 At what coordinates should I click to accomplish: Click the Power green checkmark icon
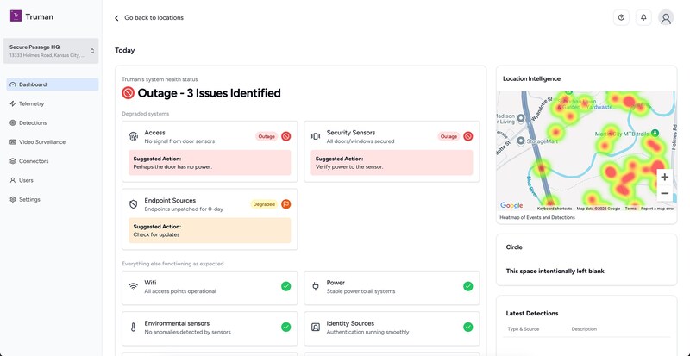click(x=467, y=286)
